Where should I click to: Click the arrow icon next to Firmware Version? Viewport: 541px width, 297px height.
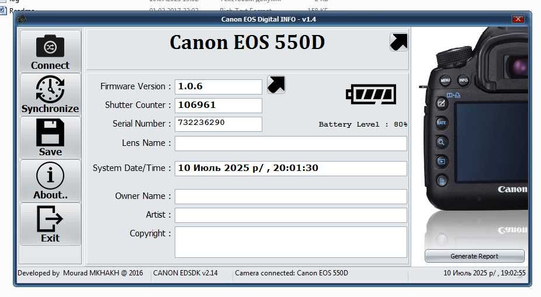click(x=276, y=85)
